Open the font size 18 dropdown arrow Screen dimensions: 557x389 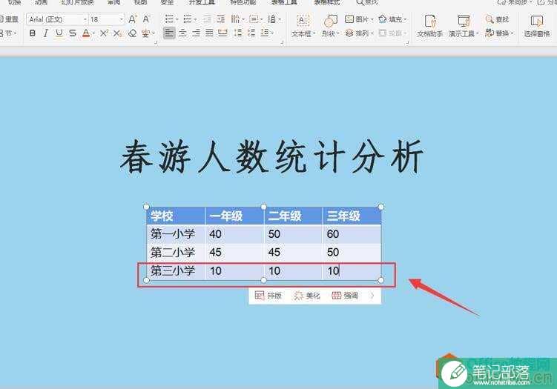pos(122,19)
